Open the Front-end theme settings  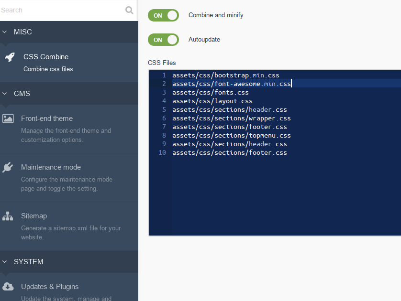(x=69, y=129)
